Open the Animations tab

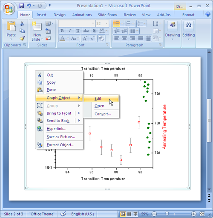point(82,15)
